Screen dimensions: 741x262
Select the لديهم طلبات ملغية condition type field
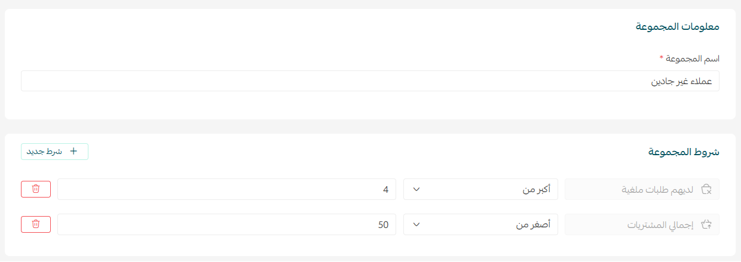[642, 189]
